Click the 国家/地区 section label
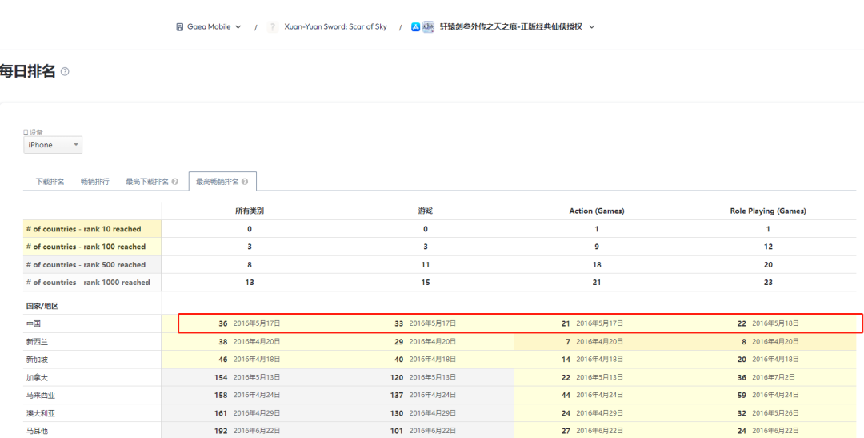This screenshot has width=864, height=438. (x=42, y=306)
